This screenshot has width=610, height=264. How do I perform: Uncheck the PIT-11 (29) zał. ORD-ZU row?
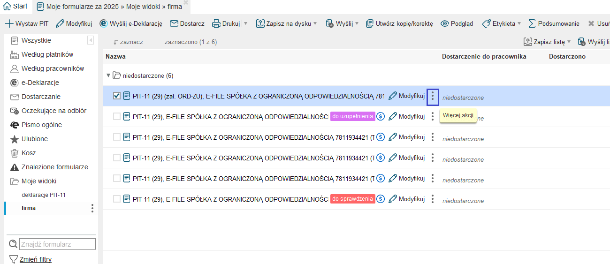pos(117,96)
